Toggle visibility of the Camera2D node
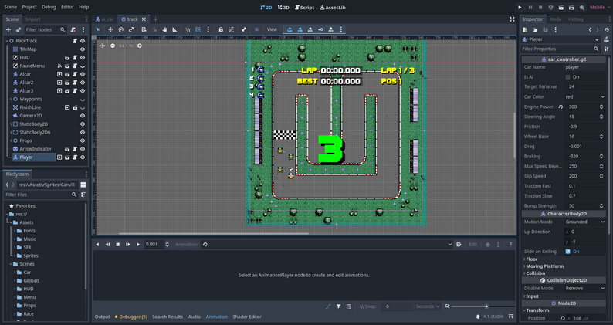 tap(83, 116)
